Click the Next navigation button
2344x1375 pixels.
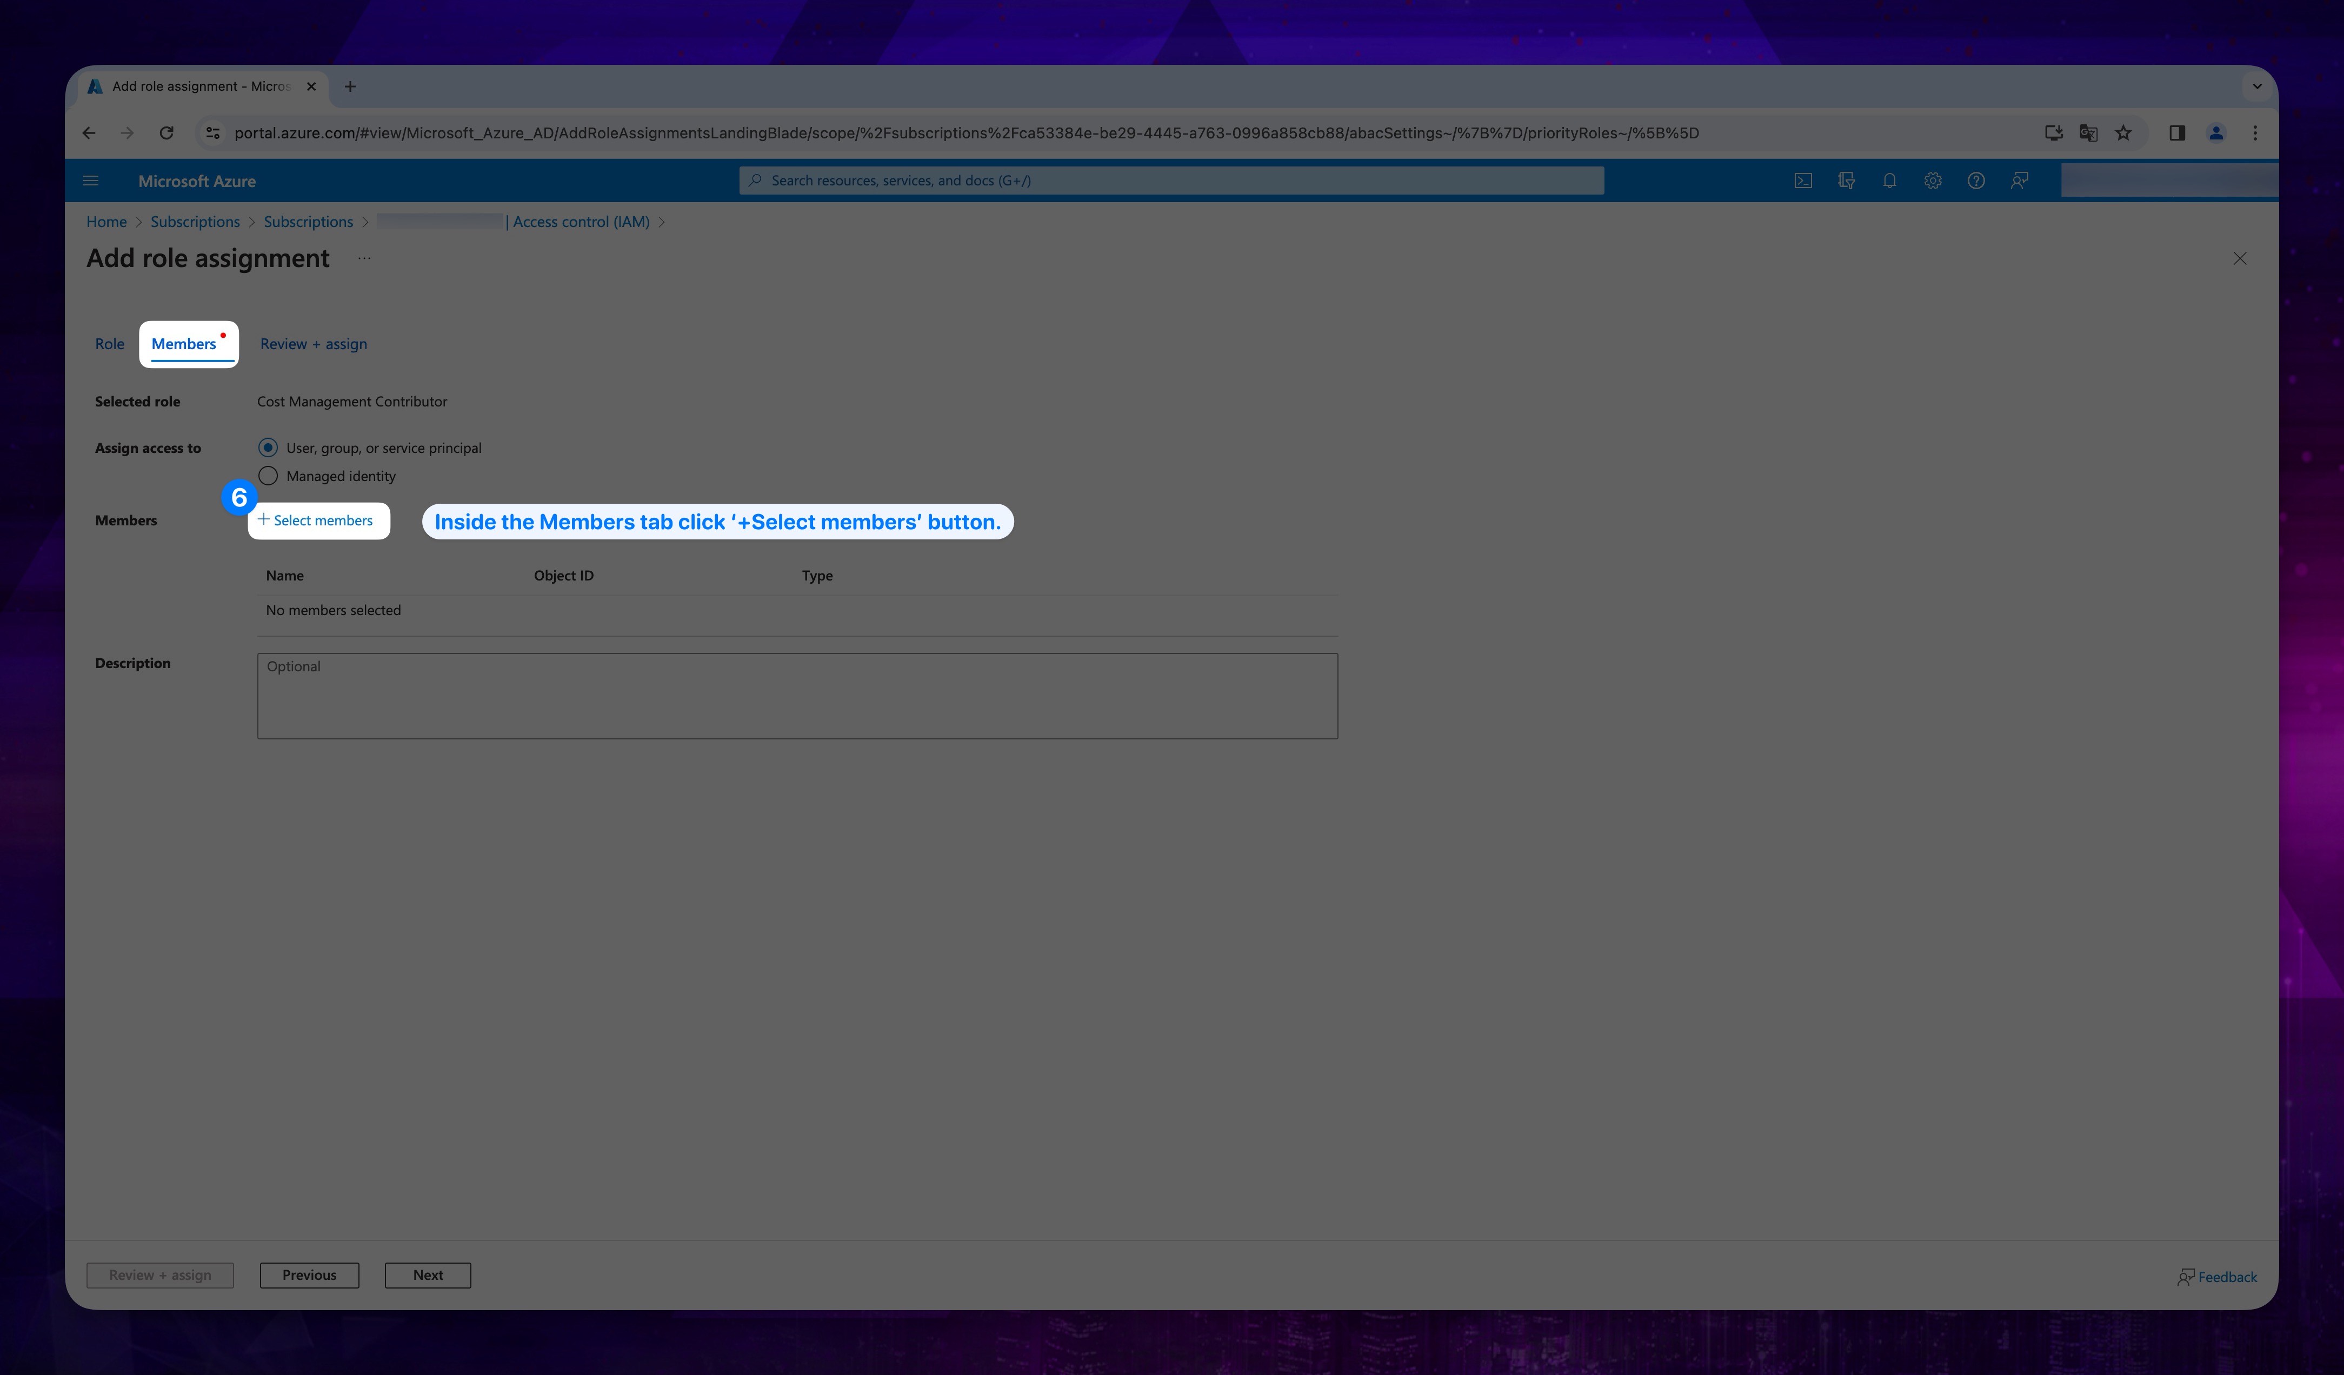coord(427,1273)
